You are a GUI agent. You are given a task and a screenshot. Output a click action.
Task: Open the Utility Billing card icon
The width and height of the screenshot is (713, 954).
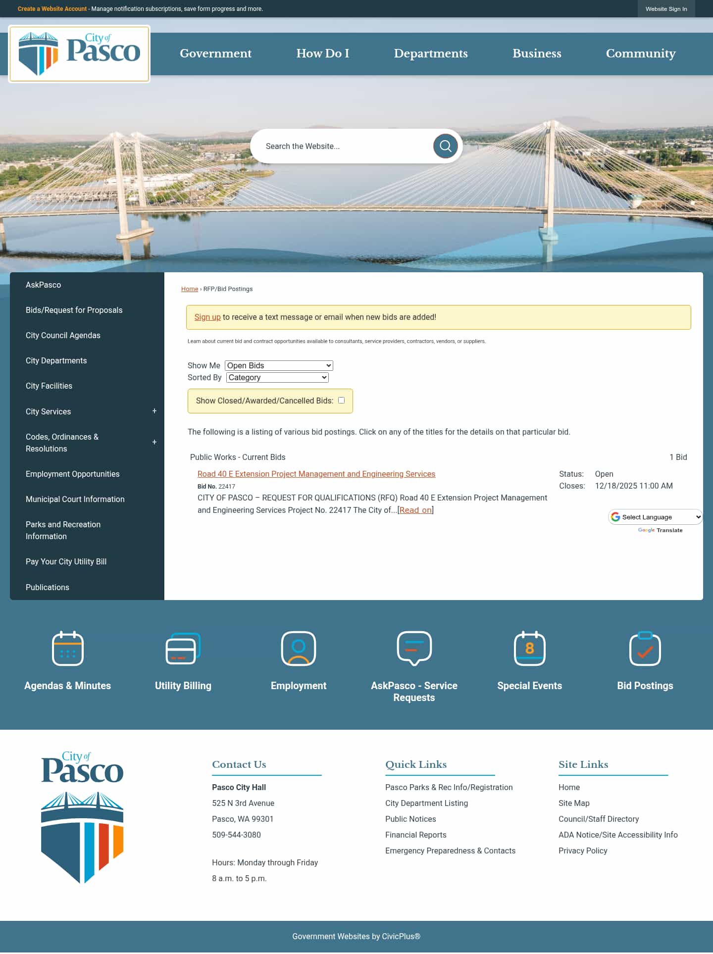coord(183,649)
